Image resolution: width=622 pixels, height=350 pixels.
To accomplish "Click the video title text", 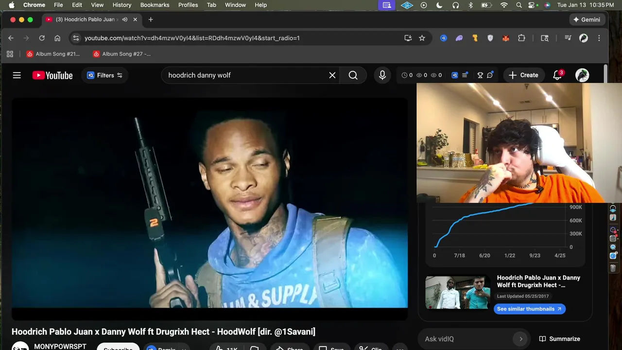I will [x=163, y=332].
